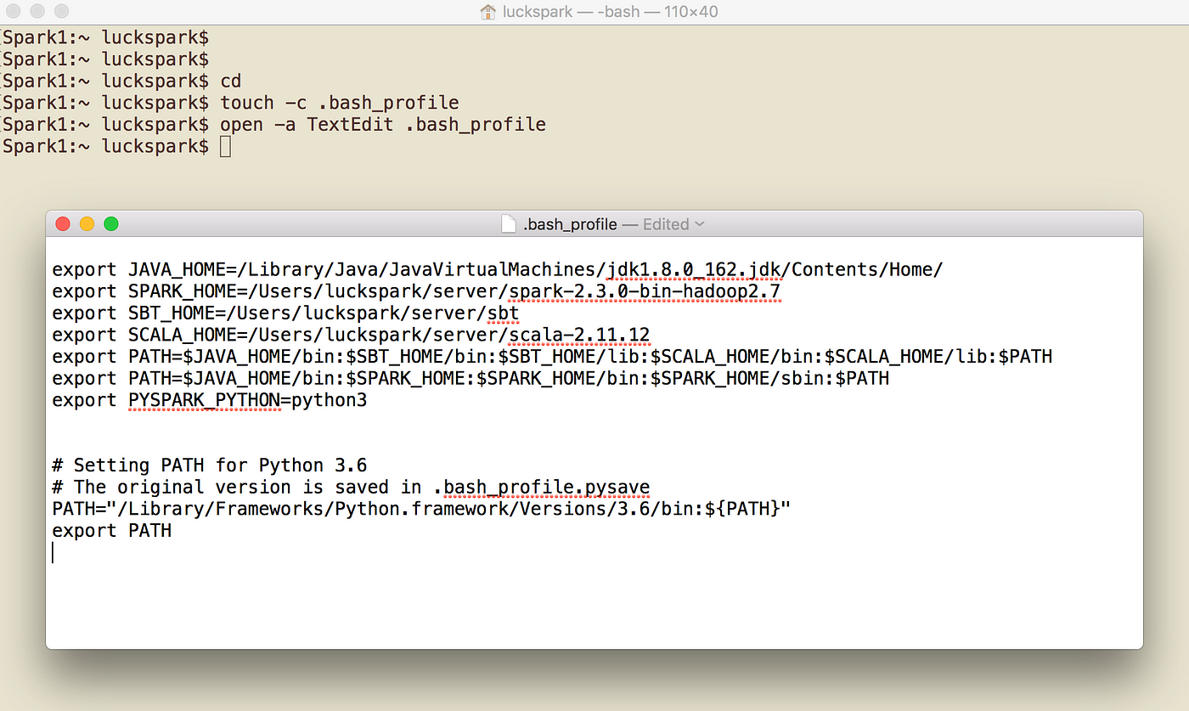
Task: Click the '# Setting PATH for Python 3.6' comment
Action: (210, 466)
